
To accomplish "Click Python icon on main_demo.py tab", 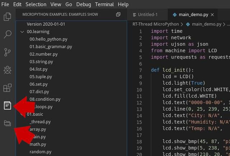I will (175, 15).
